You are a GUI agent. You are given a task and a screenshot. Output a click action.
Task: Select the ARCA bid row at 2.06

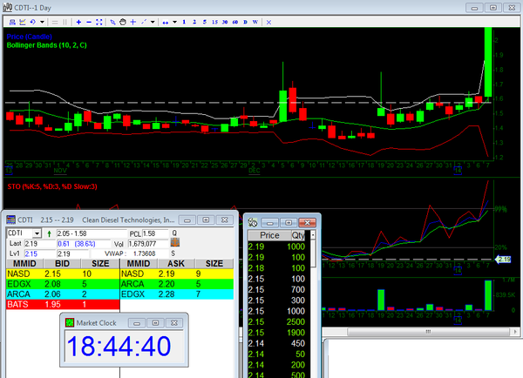[63, 294]
